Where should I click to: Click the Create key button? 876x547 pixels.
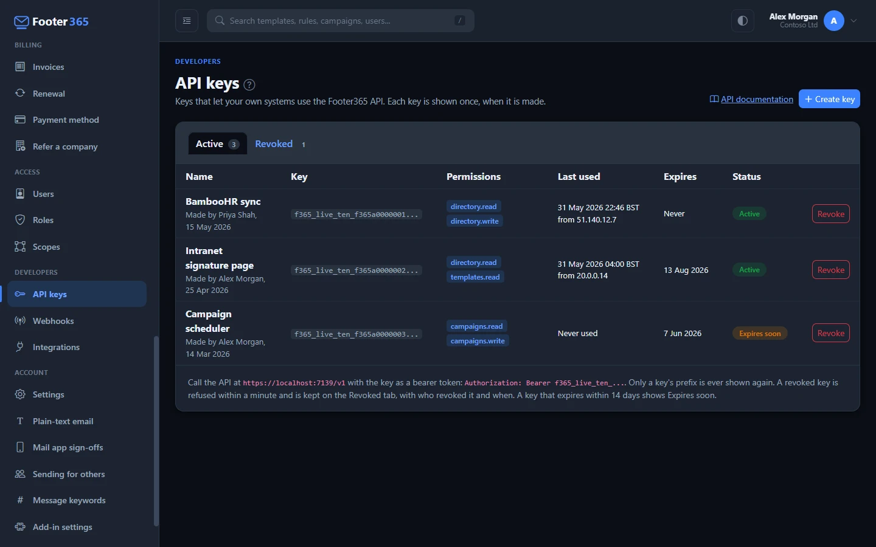click(829, 99)
